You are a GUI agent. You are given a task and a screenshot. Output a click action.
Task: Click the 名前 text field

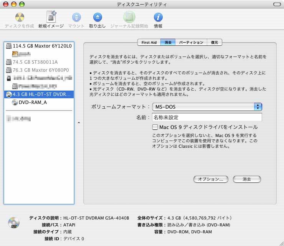207,117
